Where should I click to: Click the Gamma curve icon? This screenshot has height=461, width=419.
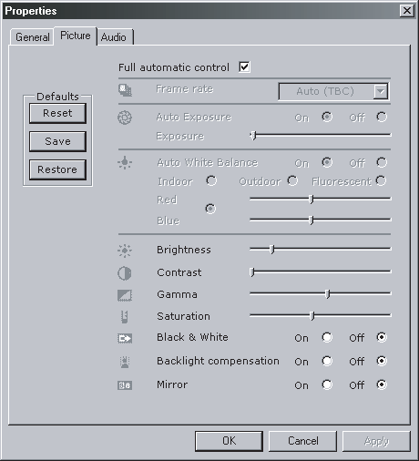coord(125,295)
